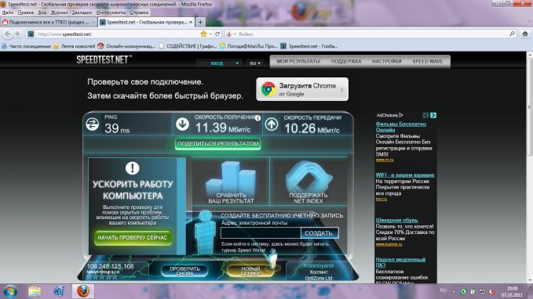The width and height of the screenshot is (533, 299).
Task: Click the Начать проверку сейчас button
Action: [133, 238]
